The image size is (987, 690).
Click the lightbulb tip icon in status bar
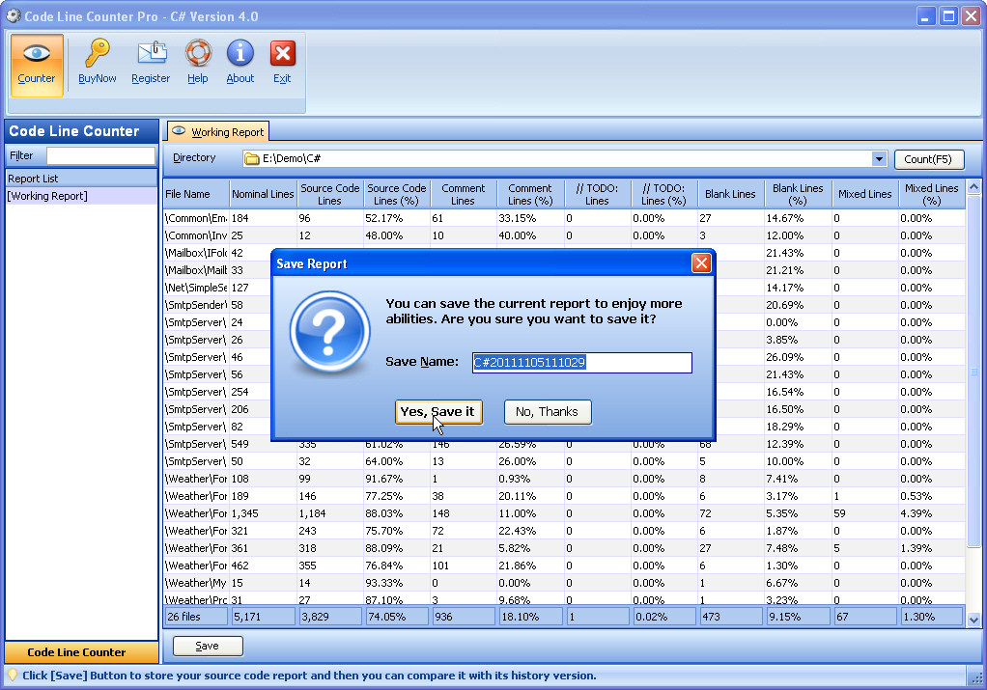tap(12, 676)
